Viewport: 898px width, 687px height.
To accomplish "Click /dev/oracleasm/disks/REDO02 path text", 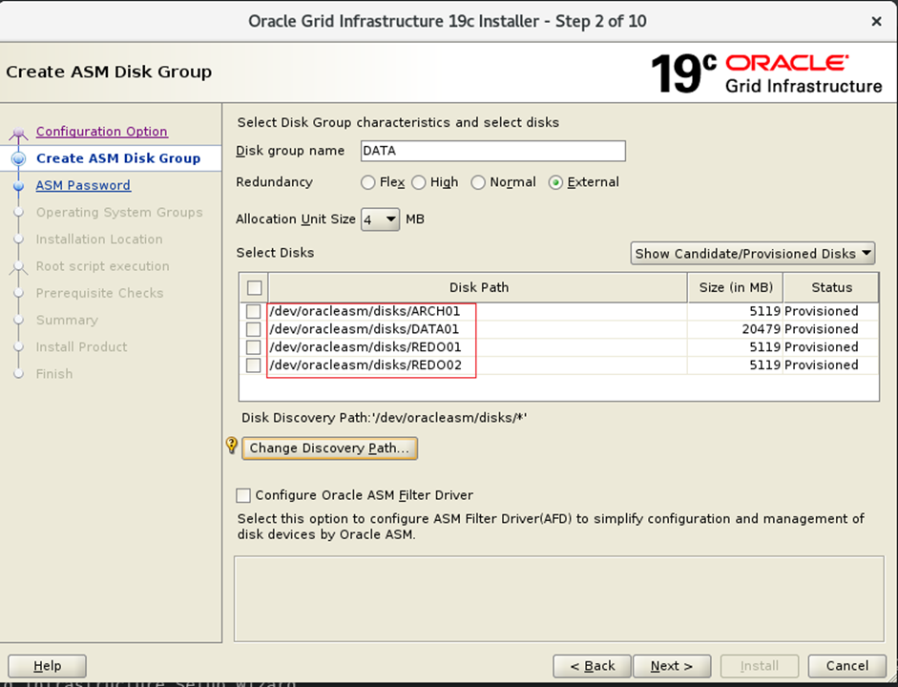I will click(365, 365).
